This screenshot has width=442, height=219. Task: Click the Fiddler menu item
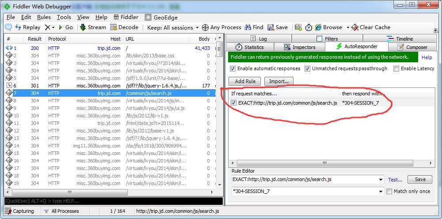[126, 17]
